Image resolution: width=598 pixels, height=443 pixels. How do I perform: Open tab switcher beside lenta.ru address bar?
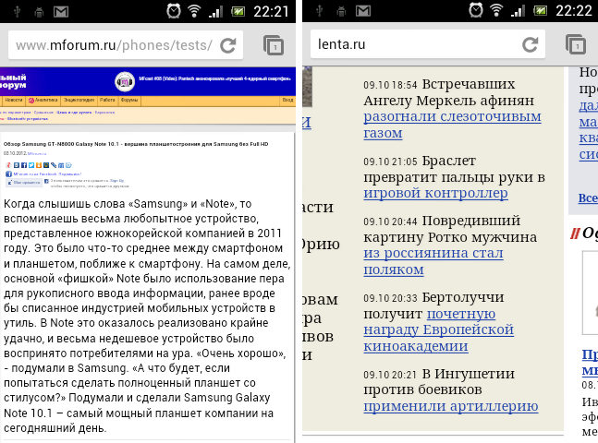[574, 44]
